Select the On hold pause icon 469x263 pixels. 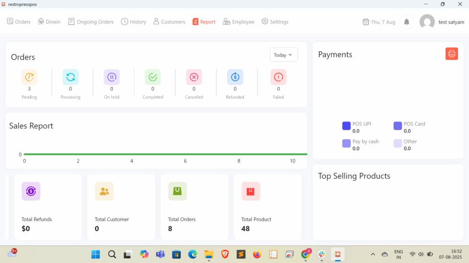click(x=112, y=77)
